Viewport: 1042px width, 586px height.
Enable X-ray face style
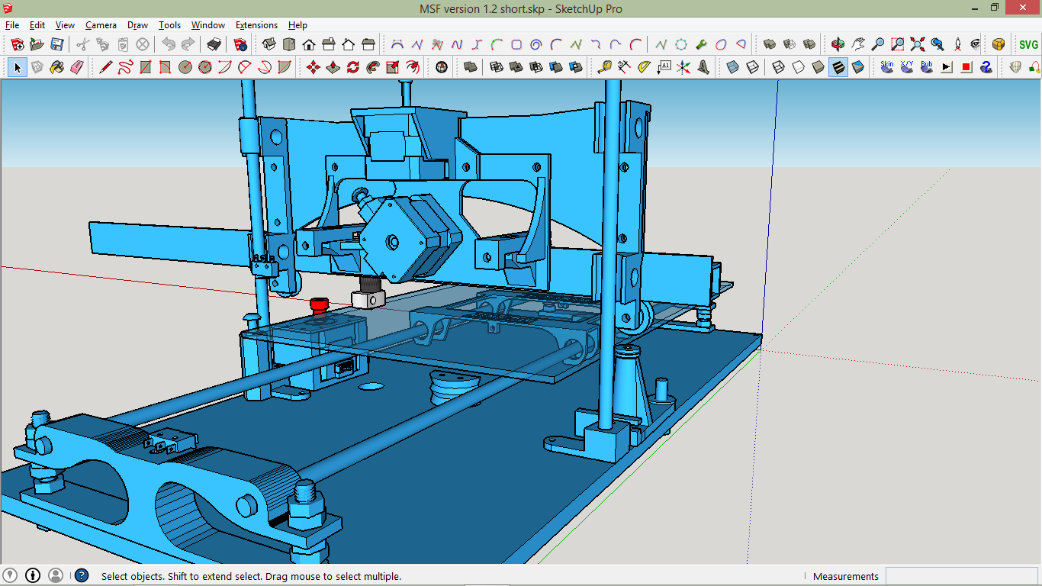pyautogui.click(x=732, y=67)
